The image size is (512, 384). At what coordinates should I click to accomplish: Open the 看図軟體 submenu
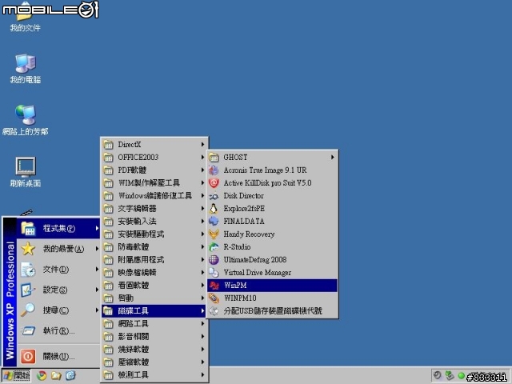click(154, 285)
